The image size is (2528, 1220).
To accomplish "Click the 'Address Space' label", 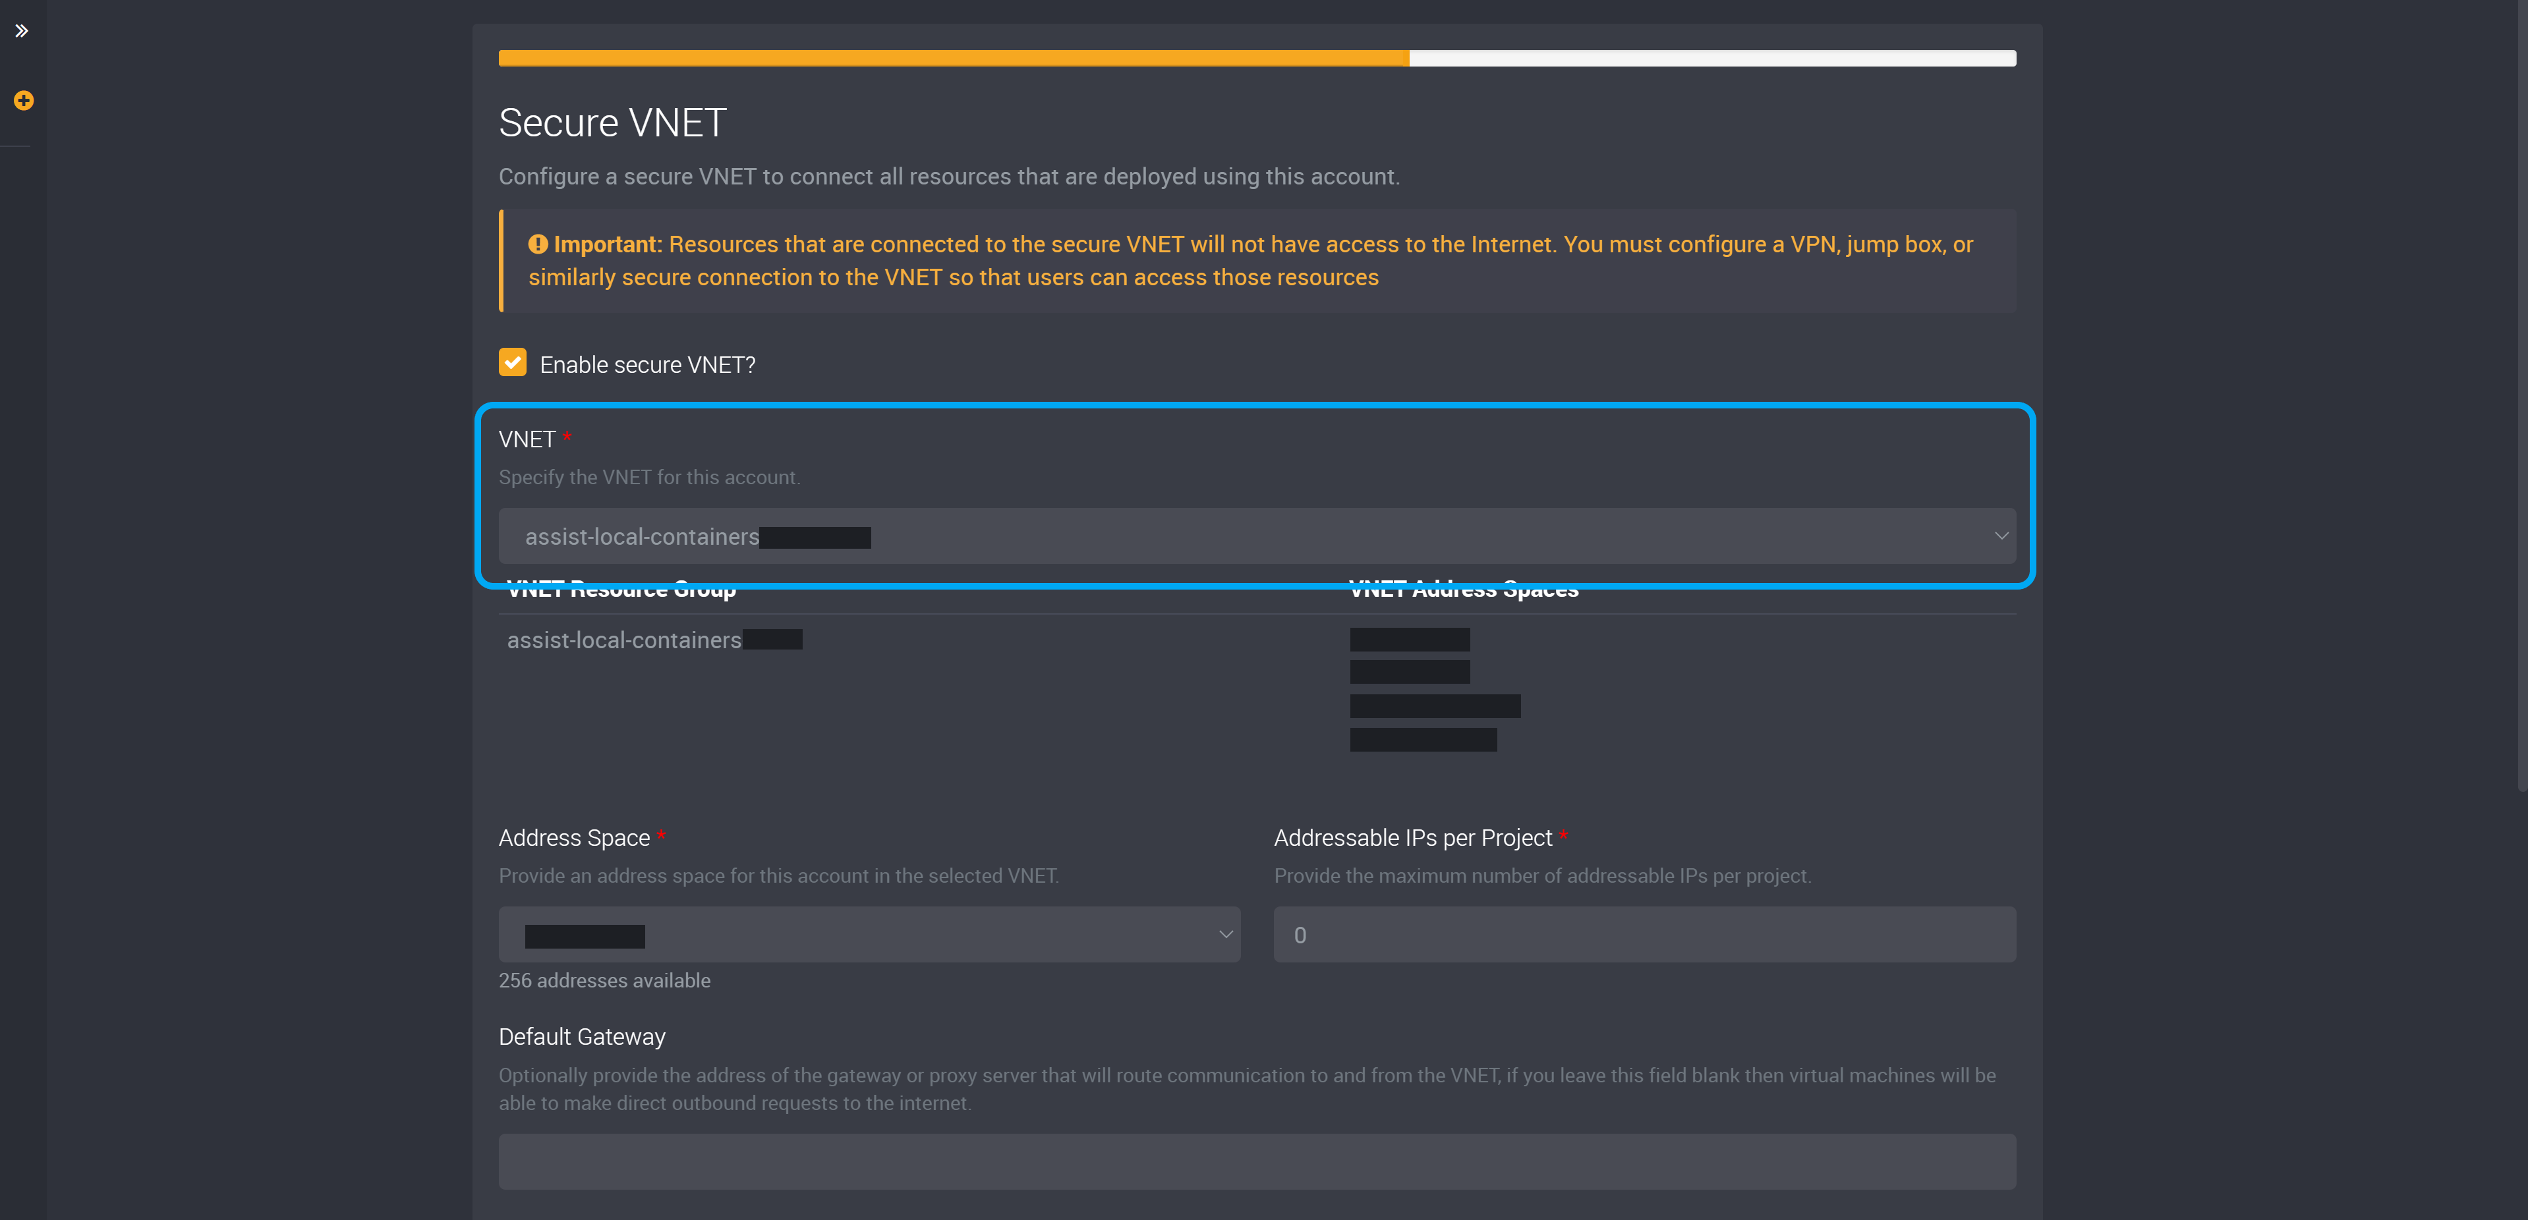I will [574, 837].
